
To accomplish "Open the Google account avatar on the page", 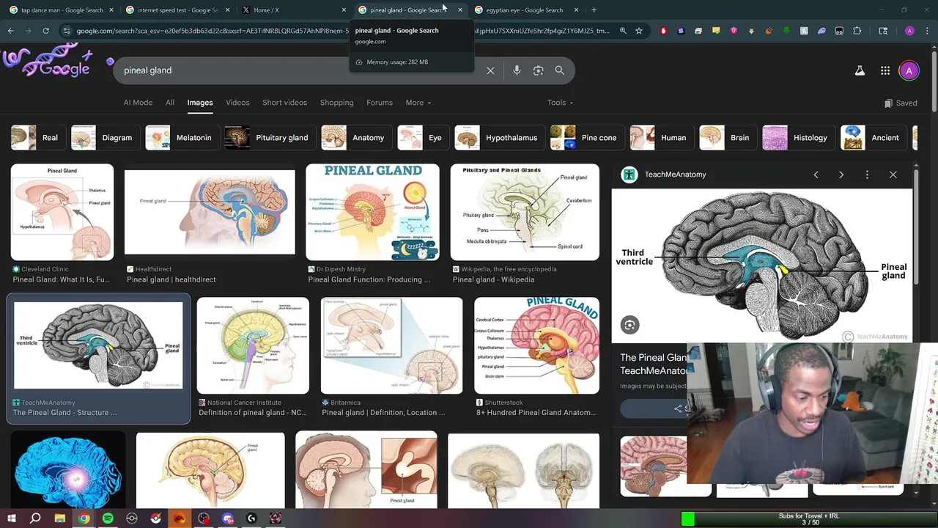I will coord(909,70).
